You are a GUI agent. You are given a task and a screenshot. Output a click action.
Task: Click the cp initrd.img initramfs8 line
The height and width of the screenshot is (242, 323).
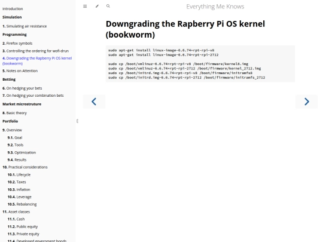pyautogui.click(x=181, y=73)
